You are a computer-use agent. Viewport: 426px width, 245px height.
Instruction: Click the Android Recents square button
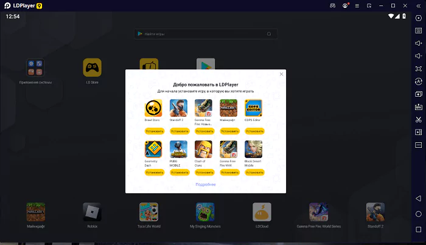[x=419, y=230]
